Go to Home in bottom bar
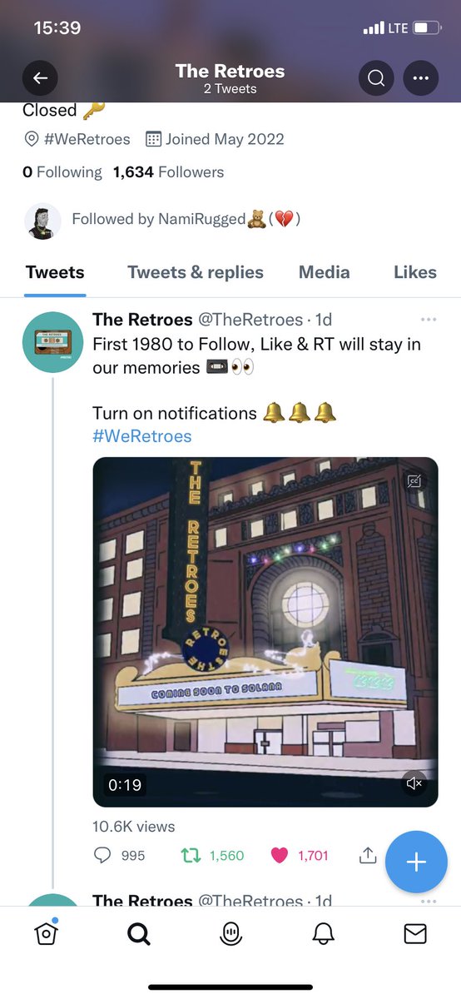This screenshot has height=999, width=461. 47,934
